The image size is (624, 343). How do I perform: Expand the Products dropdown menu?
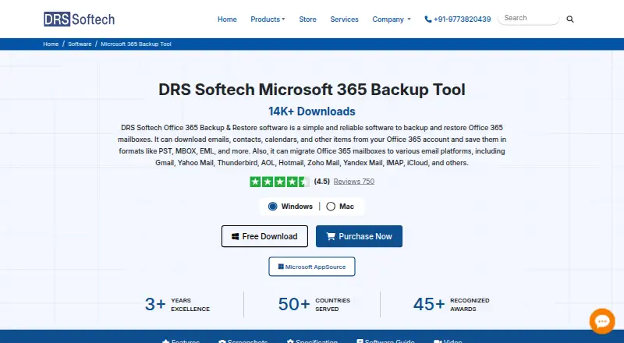click(x=268, y=19)
